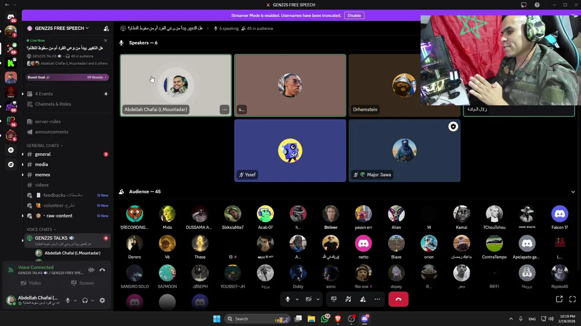Click the Boost Goal 59 Boosts bar
The image size is (581, 326).
click(67, 77)
